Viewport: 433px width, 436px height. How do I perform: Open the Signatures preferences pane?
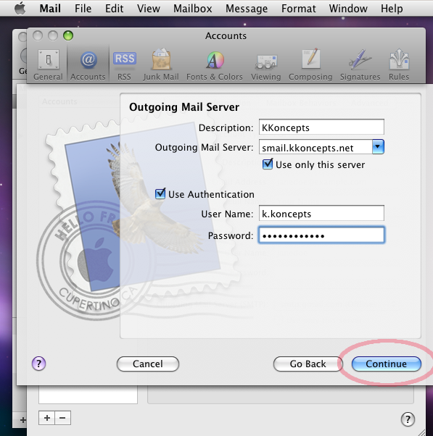[360, 65]
